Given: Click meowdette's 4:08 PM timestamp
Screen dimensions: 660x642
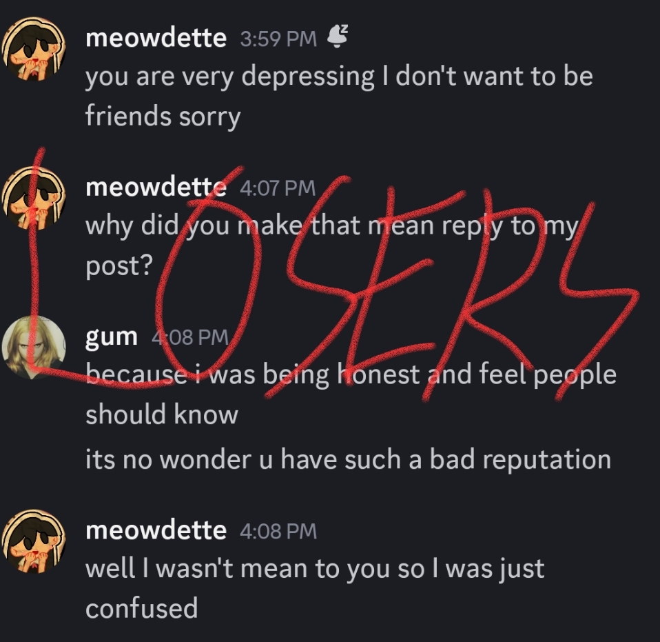Looking at the screenshot, I should tap(278, 531).
